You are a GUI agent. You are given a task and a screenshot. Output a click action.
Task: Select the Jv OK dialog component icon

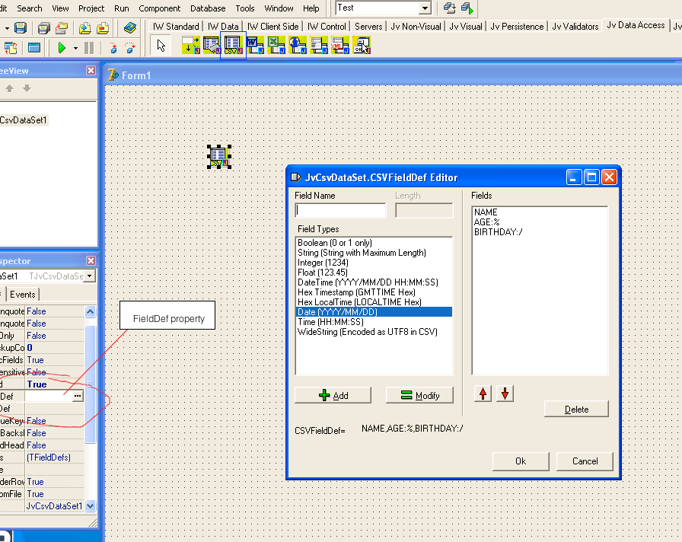362,45
